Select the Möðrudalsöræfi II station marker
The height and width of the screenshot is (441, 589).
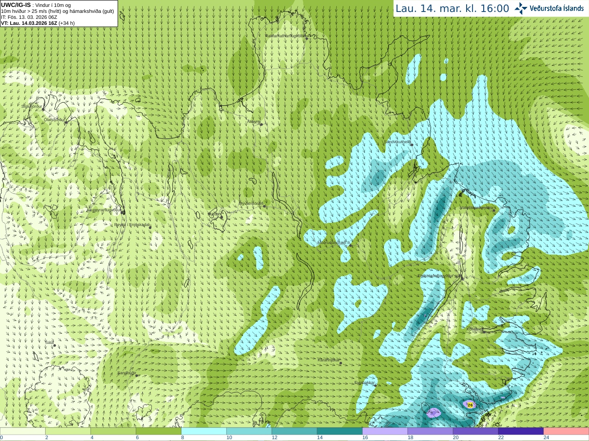351,245
